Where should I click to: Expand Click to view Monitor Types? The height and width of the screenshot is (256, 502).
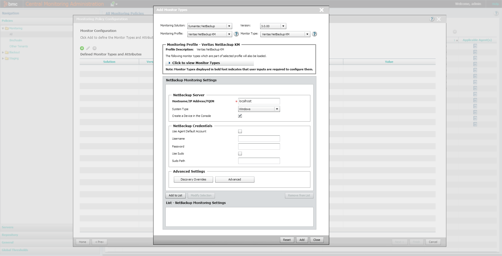pyautogui.click(x=209, y=63)
